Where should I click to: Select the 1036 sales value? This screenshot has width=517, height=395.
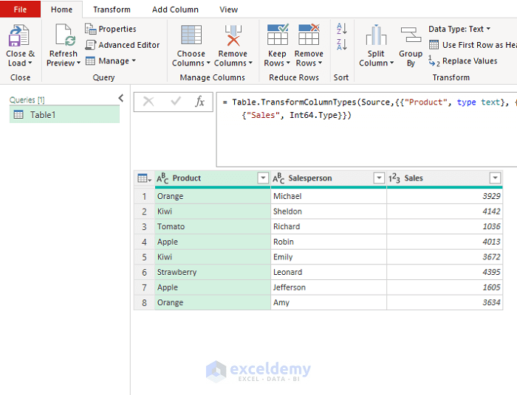445,226
